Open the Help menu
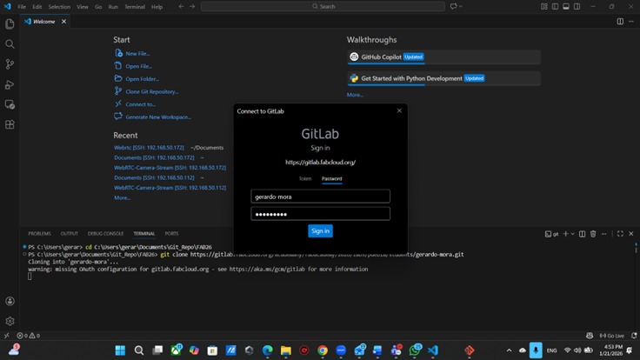640x360 pixels. tap(157, 7)
